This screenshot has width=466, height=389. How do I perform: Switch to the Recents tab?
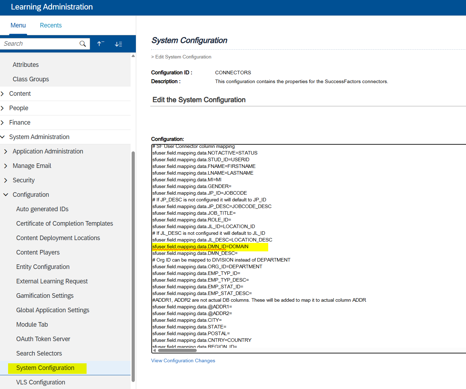click(x=51, y=25)
